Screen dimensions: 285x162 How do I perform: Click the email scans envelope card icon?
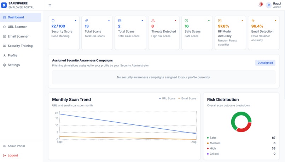pyautogui.click(x=120, y=21)
